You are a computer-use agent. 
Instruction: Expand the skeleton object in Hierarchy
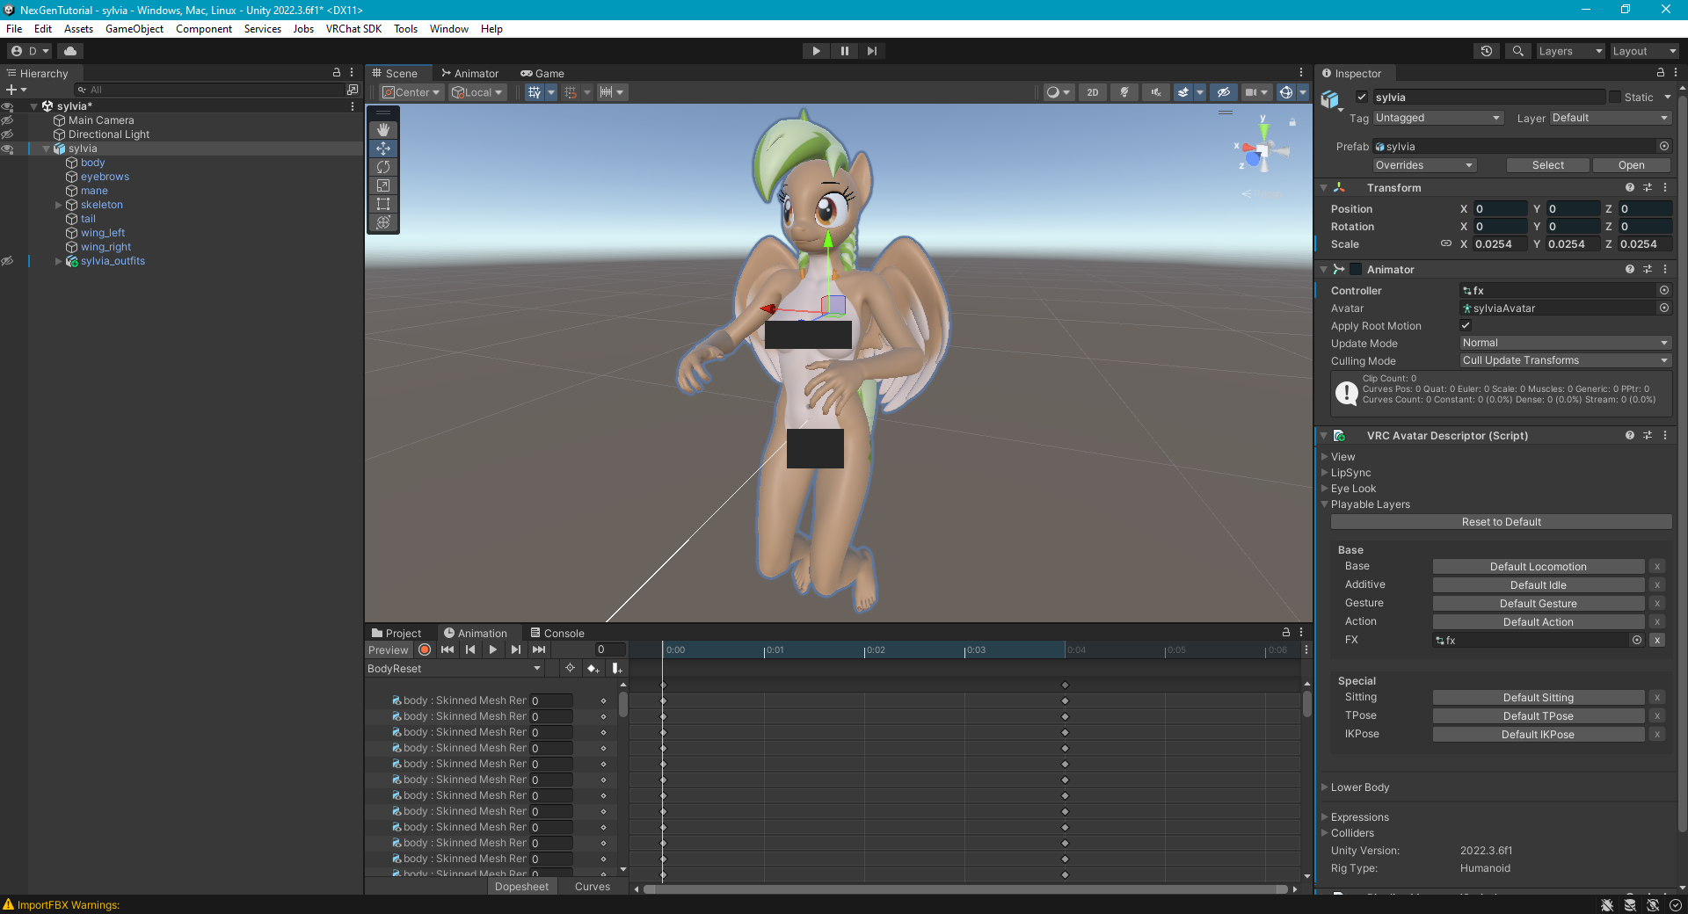tap(59, 205)
